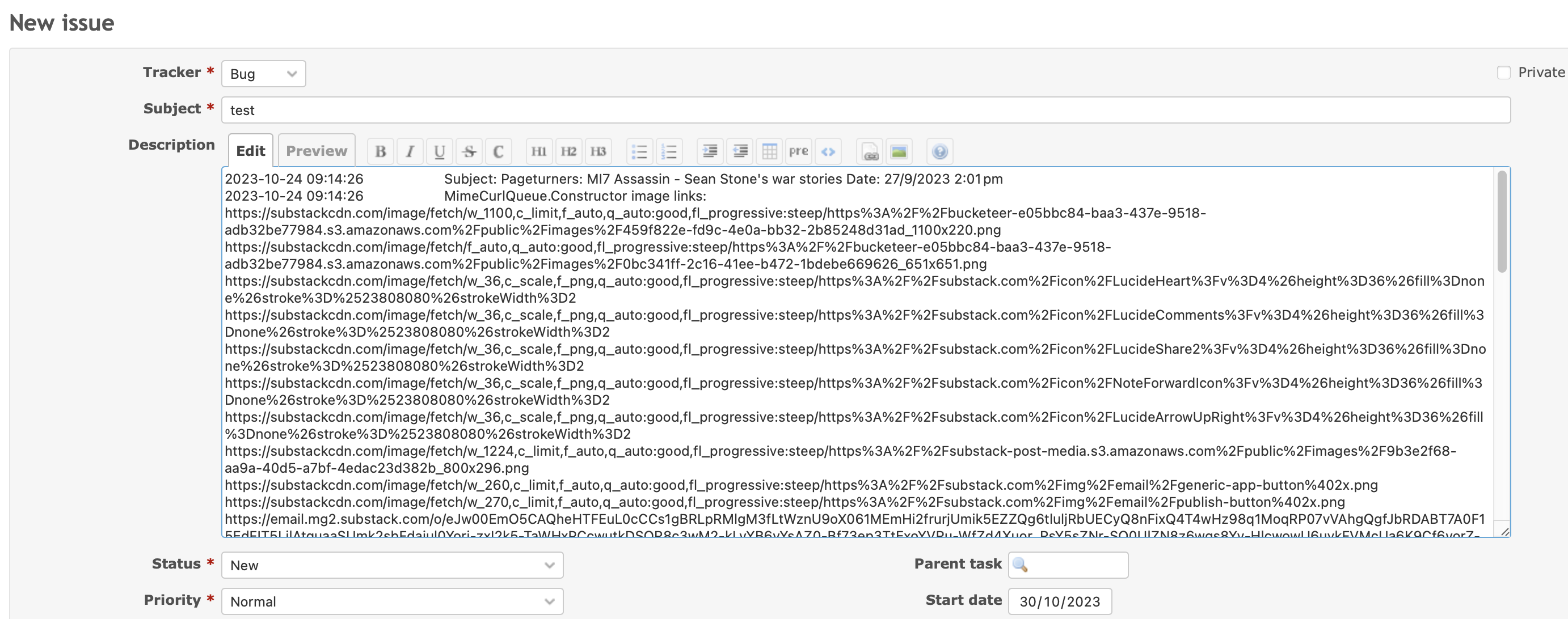The height and width of the screenshot is (619, 1568).
Task: Insert an H1 heading
Action: click(x=539, y=151)
